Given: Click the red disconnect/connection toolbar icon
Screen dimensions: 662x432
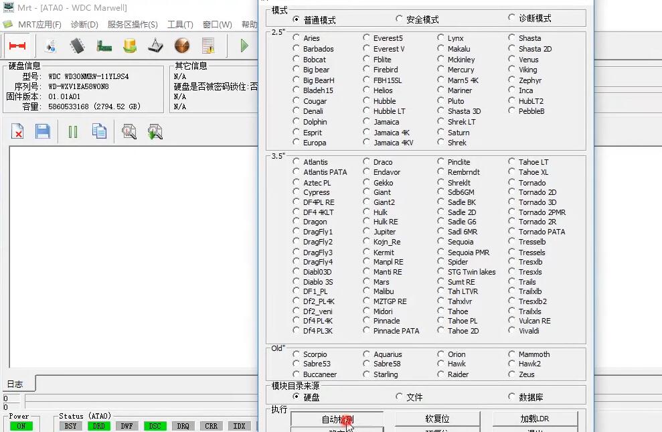Looking at the screenshot, I should pos(17,46).
